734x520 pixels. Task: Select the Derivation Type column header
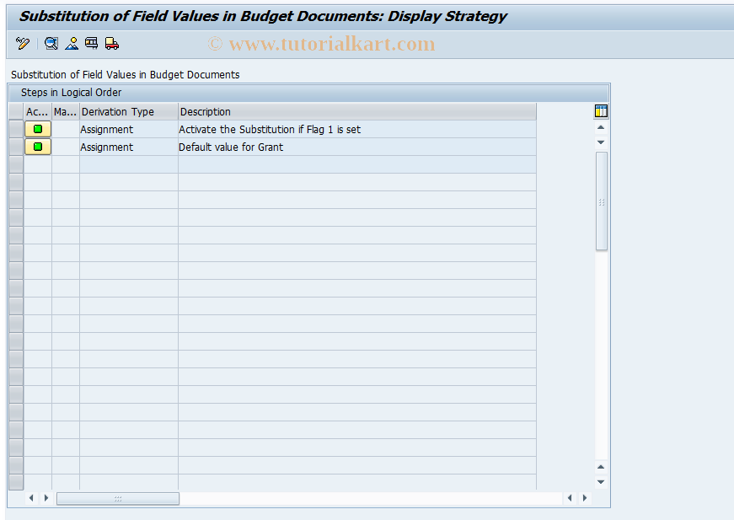coord(126,111)
